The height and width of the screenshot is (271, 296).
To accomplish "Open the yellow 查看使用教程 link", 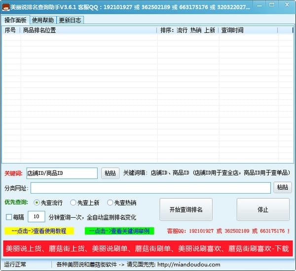I will [x=39, y=231].
